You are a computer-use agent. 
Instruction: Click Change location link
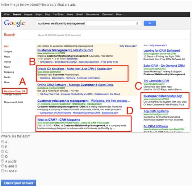(12, 94)
